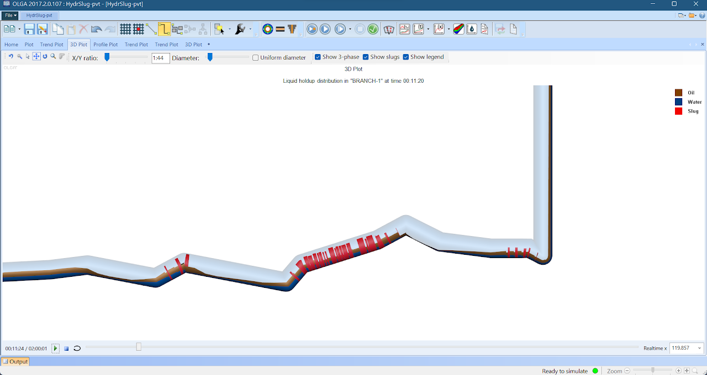
Task: Click the report document icon with chart
Action: pyautogui.click(x=484, y=29)
